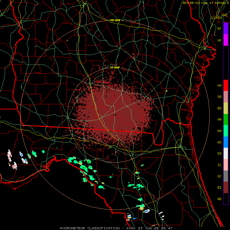Viewport: 230px width, 230px height.
Task: Click the GR pink-tan legend swatch
Action: click(x=226, y=97)
